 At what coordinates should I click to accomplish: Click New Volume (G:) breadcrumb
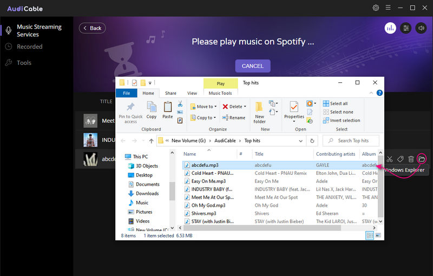pyautogui.click(x=188, y=141)
